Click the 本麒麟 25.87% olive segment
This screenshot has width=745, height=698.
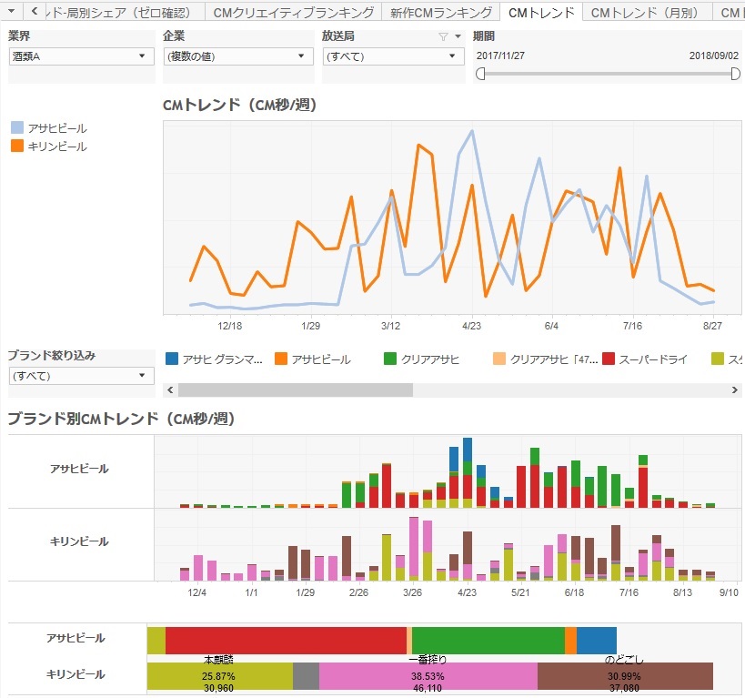tap(219, 675)
